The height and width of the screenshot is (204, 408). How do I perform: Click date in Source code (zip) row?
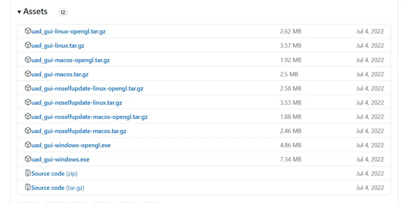click(370, 174)
